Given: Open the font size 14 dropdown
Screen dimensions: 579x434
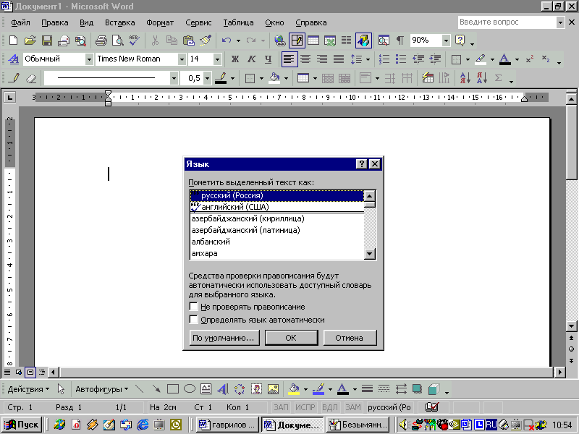Looking at the screenshot, I should [x=218, y=59].
